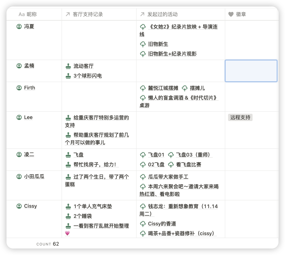This screenshot has height=255, width=285.
Task: Click the tree icon before 看飞盘比赛
Action: pyautogui.click(x=171, y=165)
